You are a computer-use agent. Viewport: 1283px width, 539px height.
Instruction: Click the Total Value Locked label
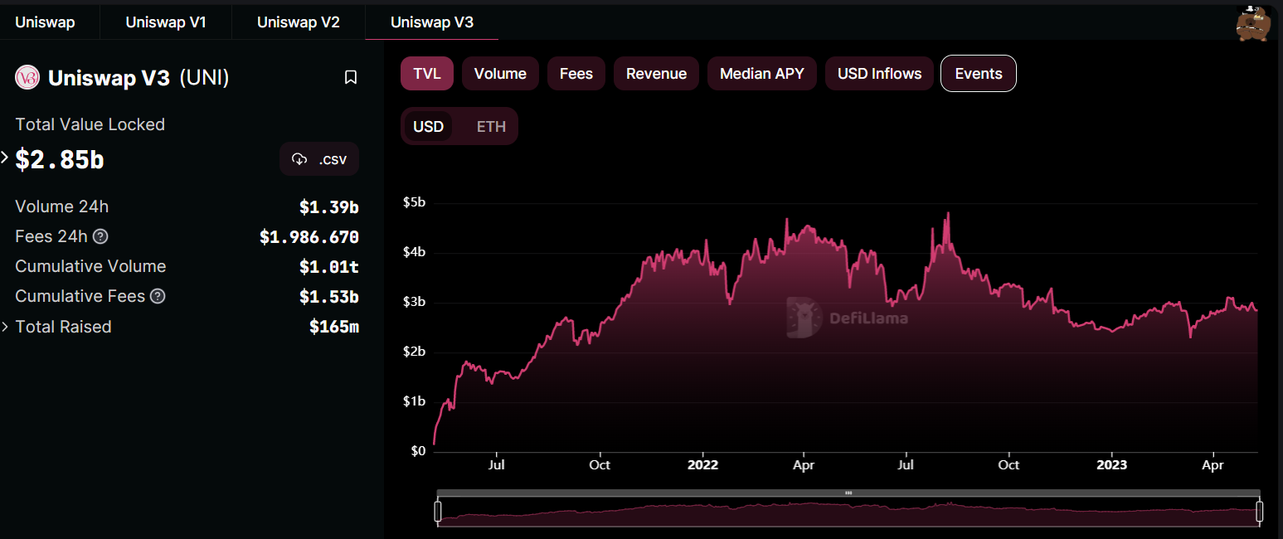(90, 124)
